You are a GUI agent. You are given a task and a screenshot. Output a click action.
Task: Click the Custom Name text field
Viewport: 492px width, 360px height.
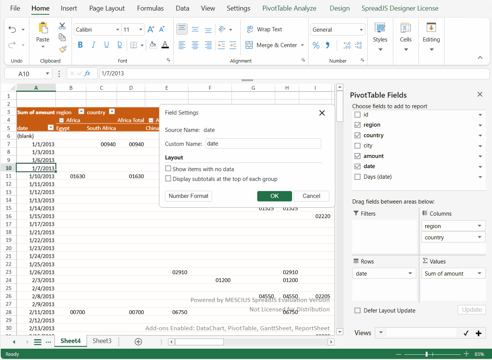point(263,144)
